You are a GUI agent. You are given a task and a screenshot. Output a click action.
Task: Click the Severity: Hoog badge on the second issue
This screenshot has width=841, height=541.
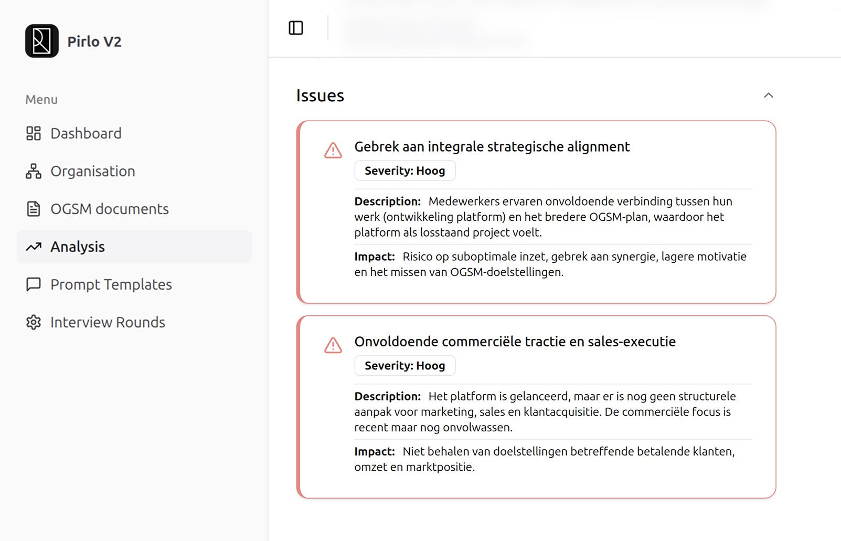coord(404,365)
